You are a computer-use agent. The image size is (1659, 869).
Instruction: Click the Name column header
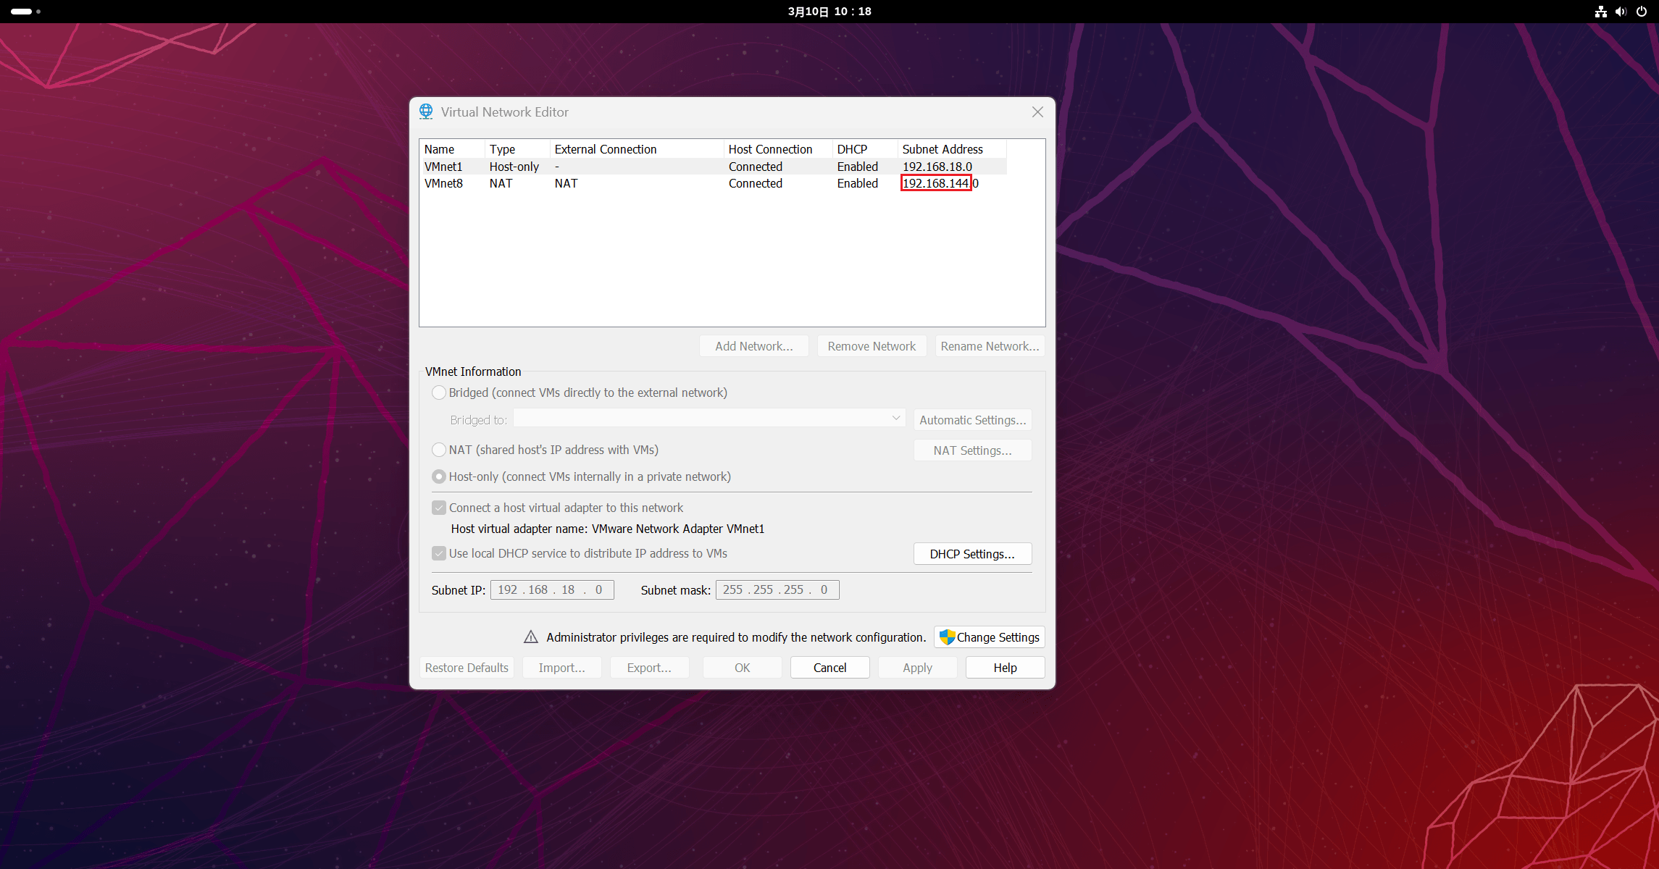coord(452,149)
